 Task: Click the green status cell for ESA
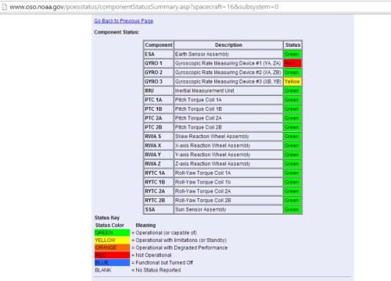[x=292, y=54]
